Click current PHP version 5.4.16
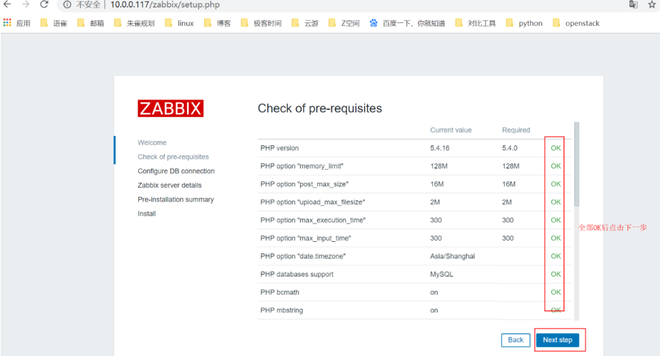The image size is (660, 356). tap(440, 148)
